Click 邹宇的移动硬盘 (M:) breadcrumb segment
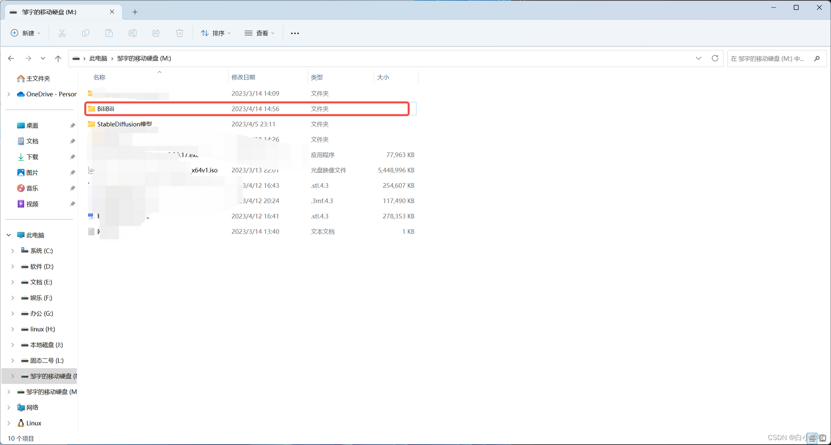The image size is (831, 445). (x=144, y=59)
